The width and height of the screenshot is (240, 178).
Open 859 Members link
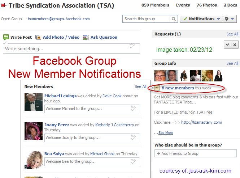tap(155, 5)
